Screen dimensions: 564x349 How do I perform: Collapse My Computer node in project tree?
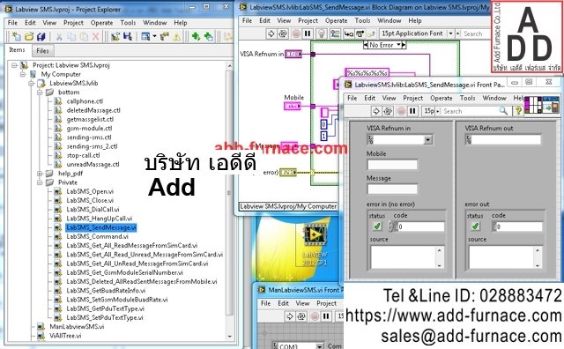(23, 75)
